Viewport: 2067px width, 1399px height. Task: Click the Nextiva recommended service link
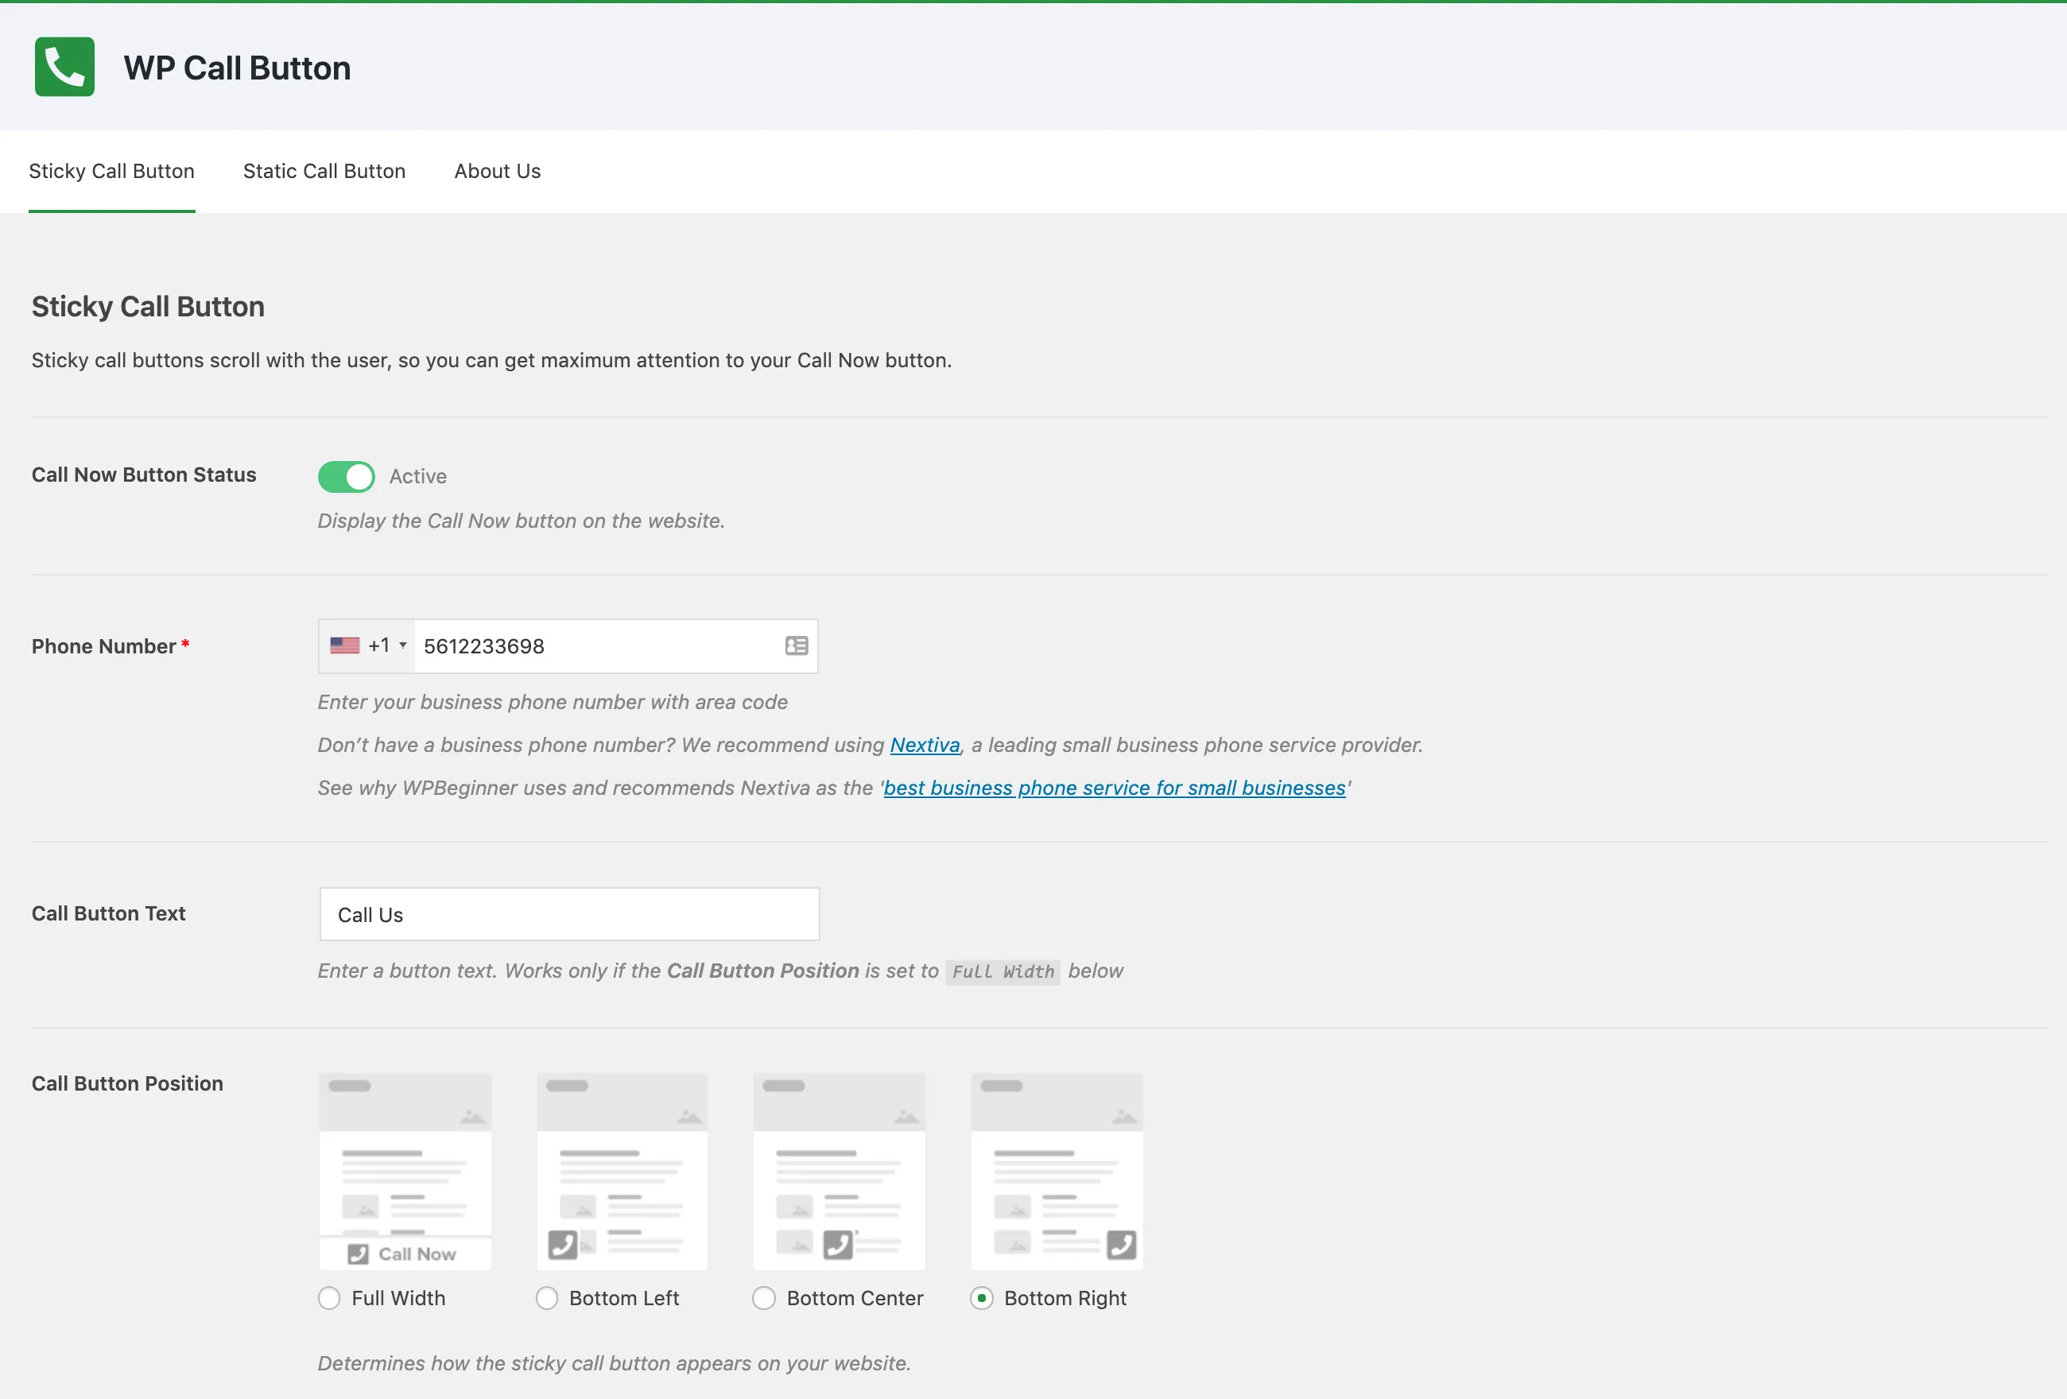tap(923, 743)
